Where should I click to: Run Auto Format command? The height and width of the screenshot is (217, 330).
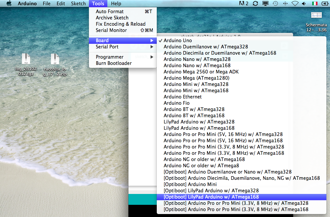(110, 12)
